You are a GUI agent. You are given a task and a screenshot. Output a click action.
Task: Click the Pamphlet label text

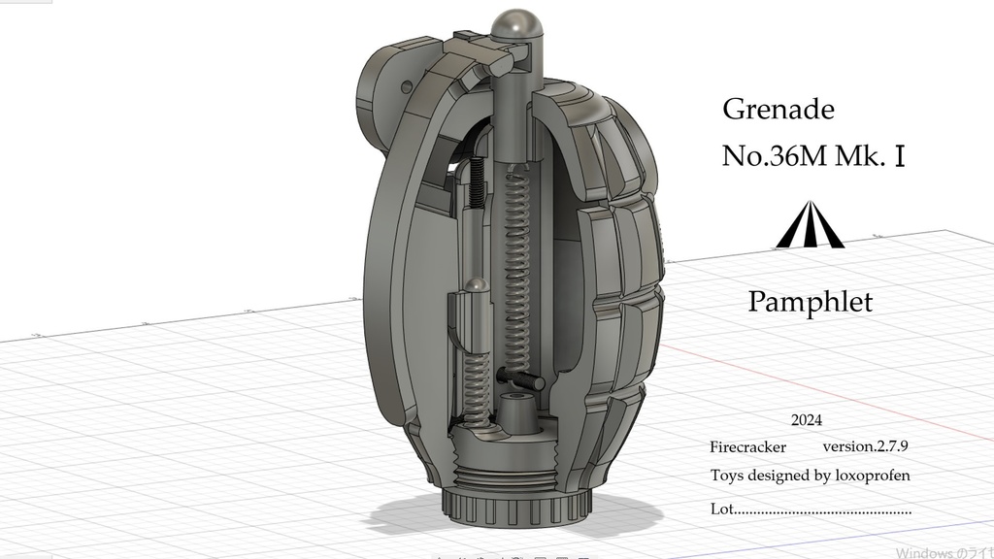(812, 302)
